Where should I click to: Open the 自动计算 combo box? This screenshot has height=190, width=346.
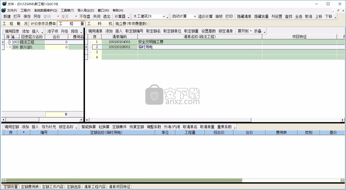click(x=184, y=16)
